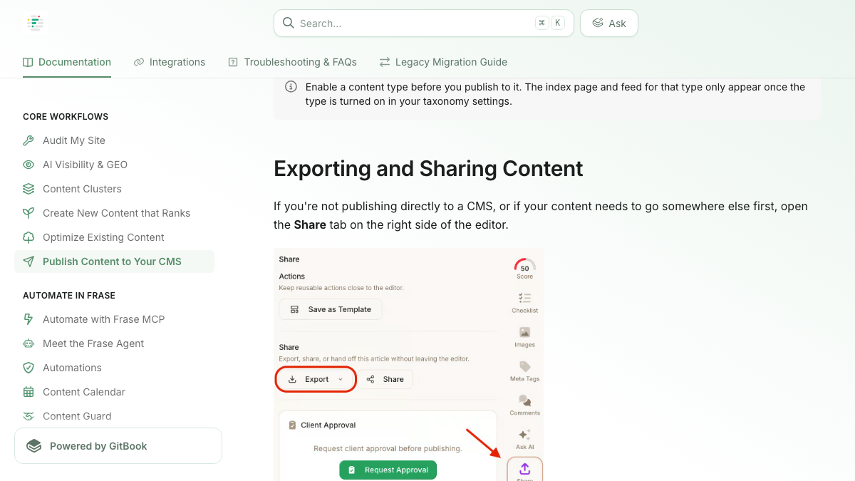The width and height of the screenshot is (855, 481).
Task: Click the lightning bolt icon for Frase MCP
Action: click(28, 319)
